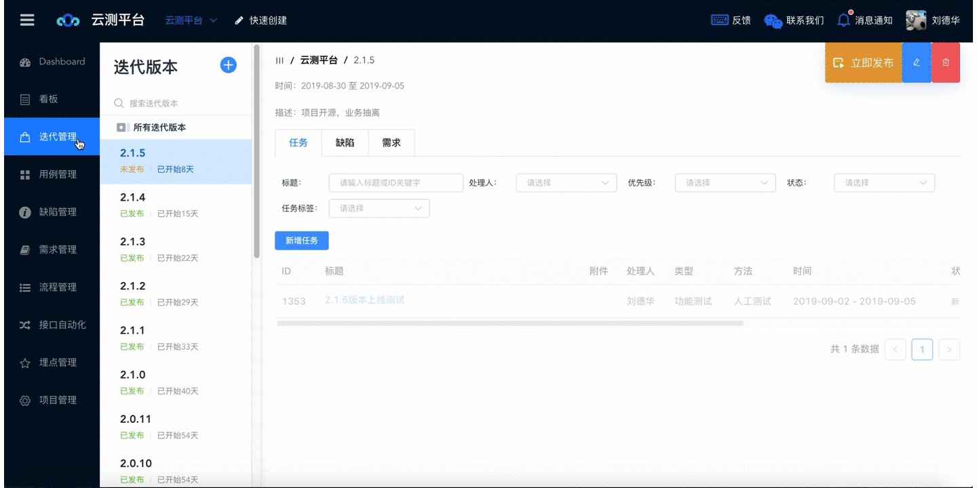Open the 优先级 dropdown
The width and height of the screenshot is (977, 488).
[x=725, y=183]
